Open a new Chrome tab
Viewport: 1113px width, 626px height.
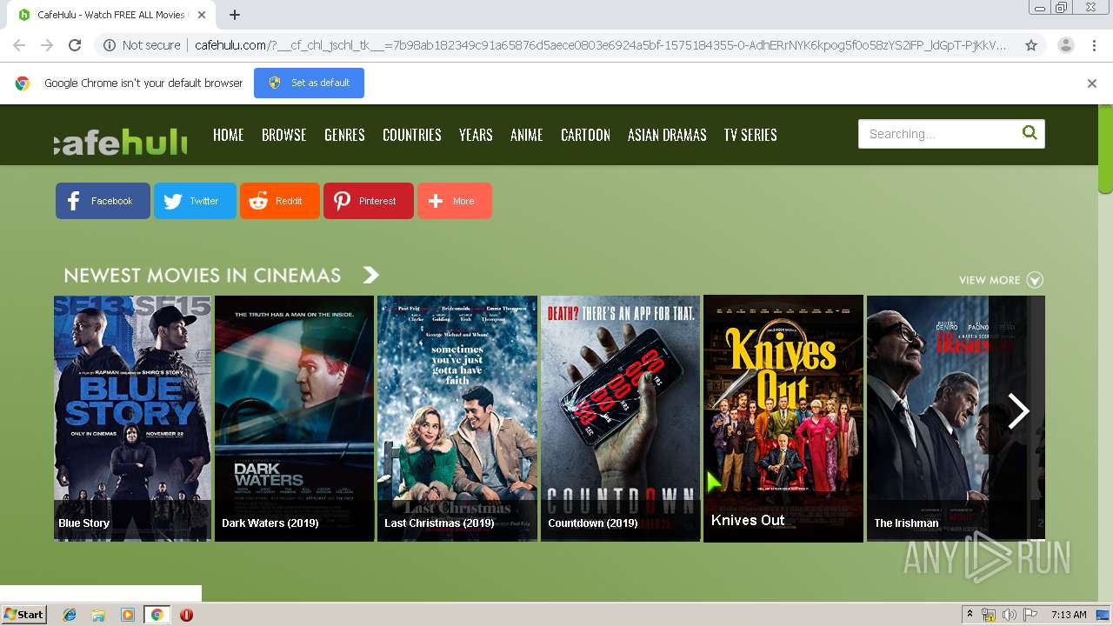235,15
